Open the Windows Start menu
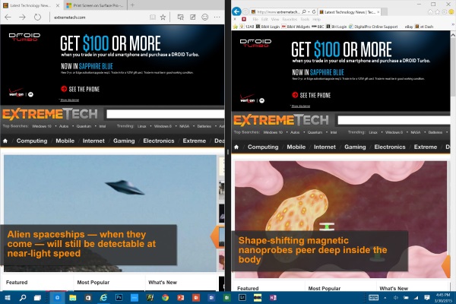This screenshot has height=304, width=456. pos(8,298)
